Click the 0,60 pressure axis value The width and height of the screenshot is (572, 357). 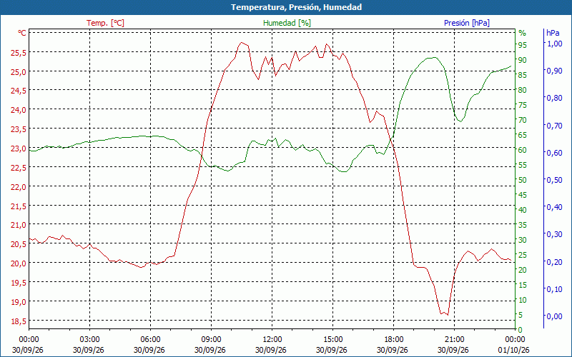(555, 153)
